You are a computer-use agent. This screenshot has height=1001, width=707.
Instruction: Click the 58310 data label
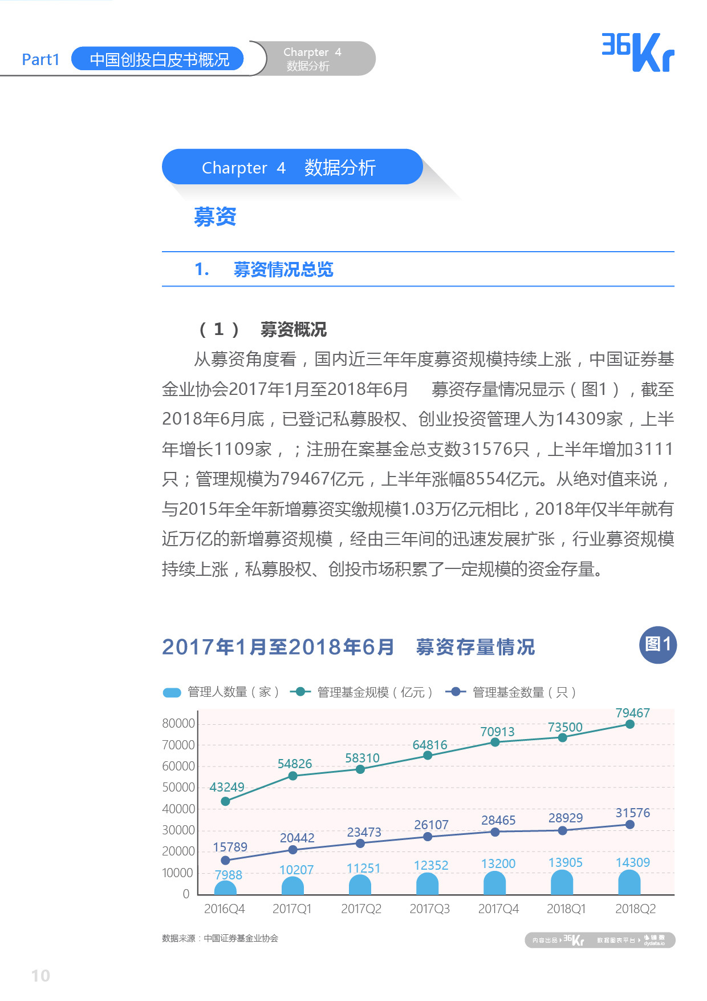[x=362, y=758]
